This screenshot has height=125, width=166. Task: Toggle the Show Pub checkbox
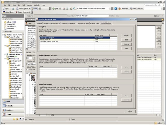tap(27, 70)
